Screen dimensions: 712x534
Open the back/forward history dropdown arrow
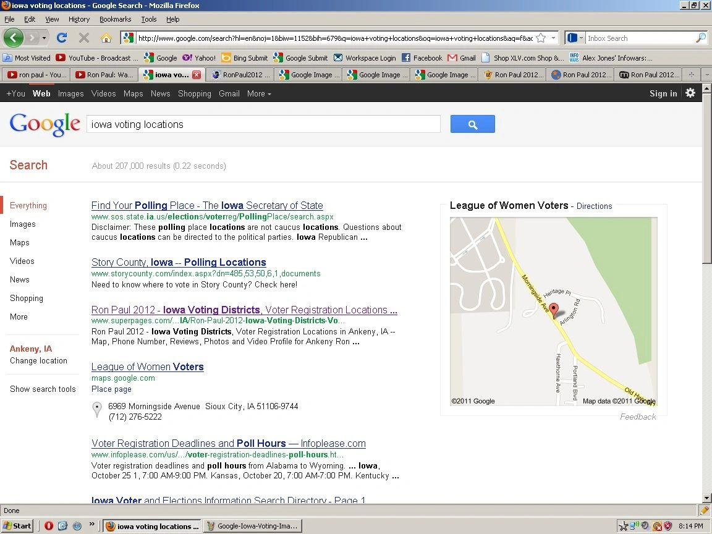pyautogui.click(x=44, y=38)
